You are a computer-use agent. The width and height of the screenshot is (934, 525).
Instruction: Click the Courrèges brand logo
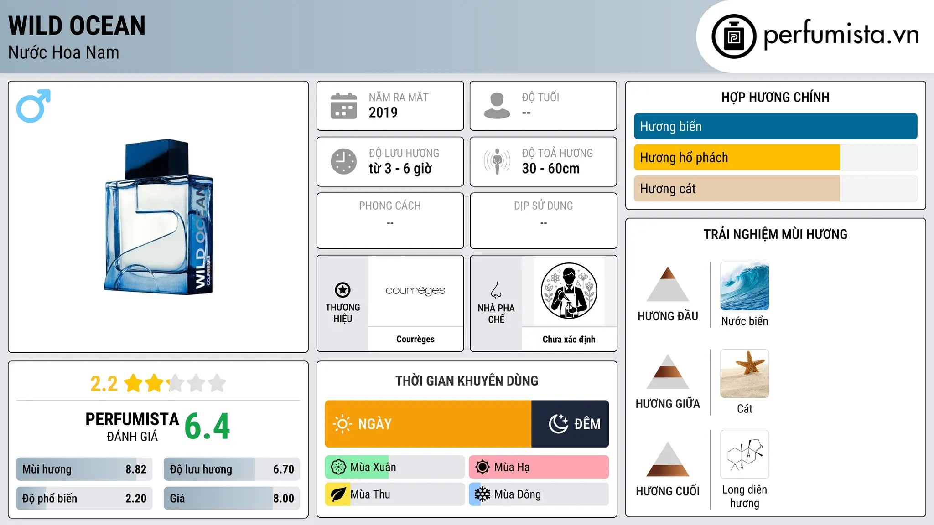coord(415,291)
